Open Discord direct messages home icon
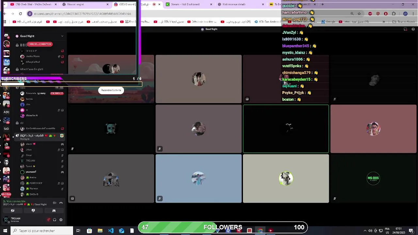The height and width of the screenshot is (235, 418). [x=6, y=35]
